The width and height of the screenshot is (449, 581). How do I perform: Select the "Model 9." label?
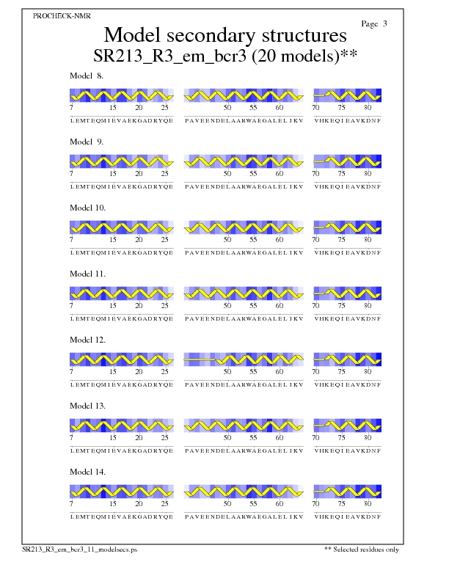point(87,142)
